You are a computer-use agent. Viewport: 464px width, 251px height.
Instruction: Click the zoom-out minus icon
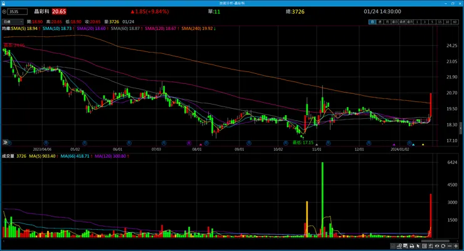[x=450, y=246]
